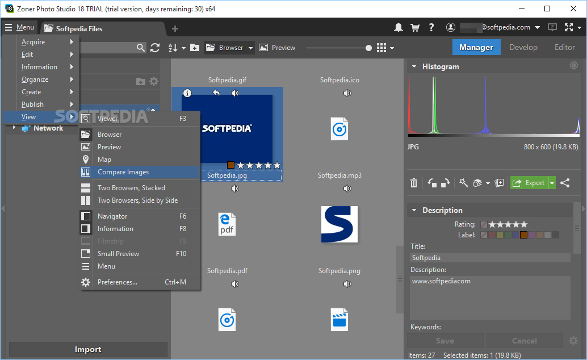Viewport: 587px width, 360px height.
Task: Click the Manager module button
Action: 476,47
